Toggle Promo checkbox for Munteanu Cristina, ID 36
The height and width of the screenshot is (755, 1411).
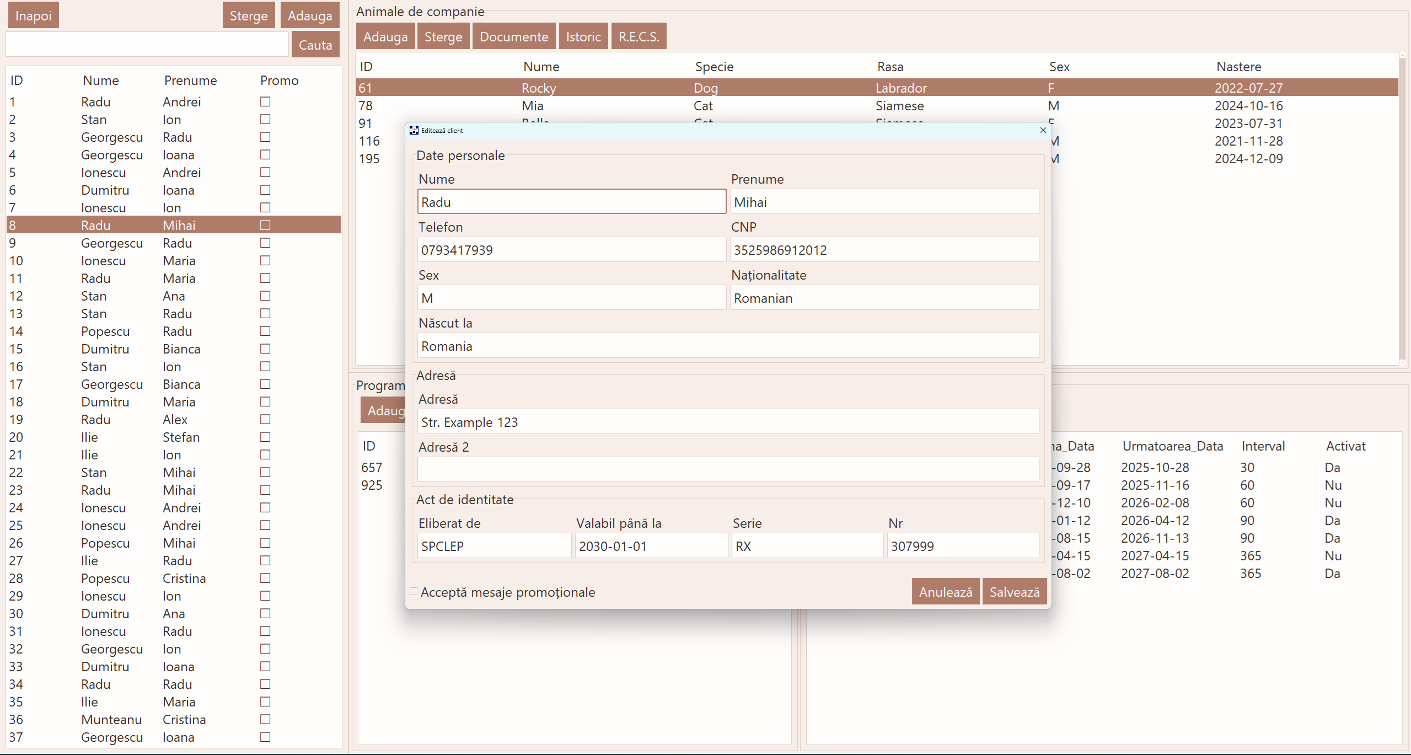pos(265,719)
